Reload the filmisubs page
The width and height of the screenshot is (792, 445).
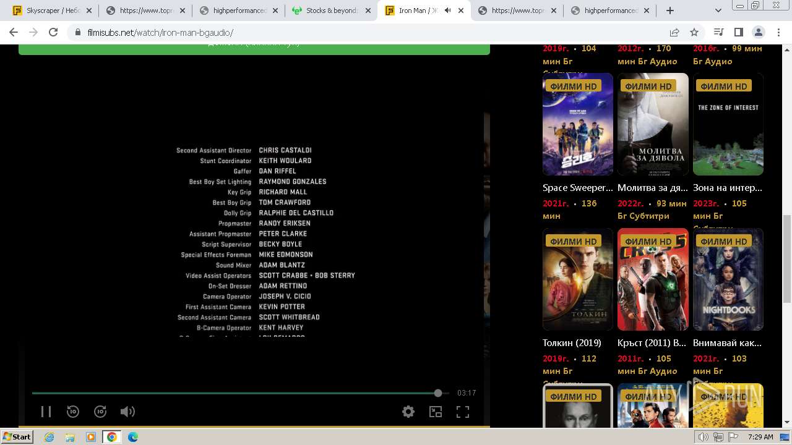[x=53, y=32]
